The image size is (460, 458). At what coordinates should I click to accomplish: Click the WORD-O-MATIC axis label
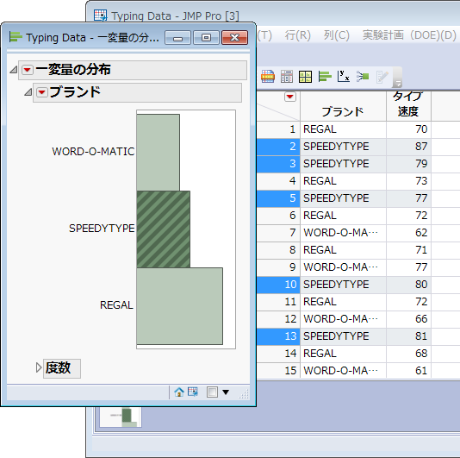pos(93,152)
